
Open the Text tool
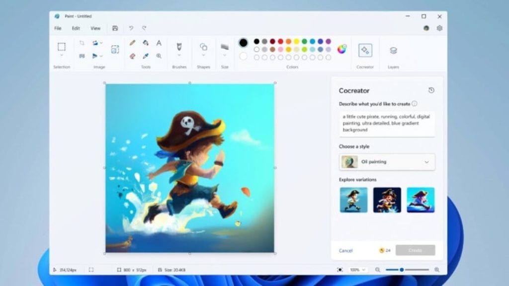(159, 43)
